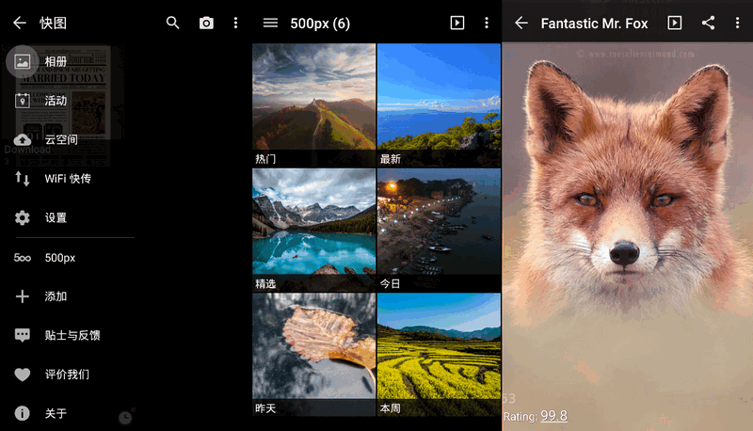Open 评价我们 with heart icon
Screen dimensions: 753x431
pos(66,375)
